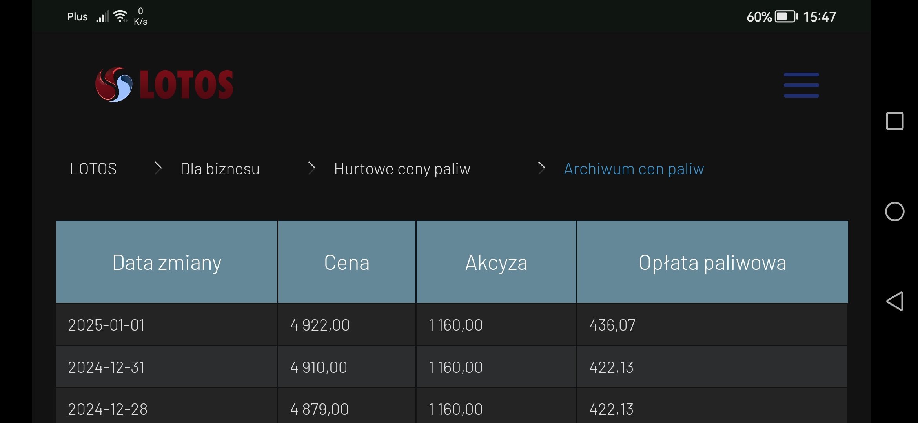Screen dimensions: 918x423
Task: Click the Cena column header
Action: pyautogui.click(x=347, y=262)
